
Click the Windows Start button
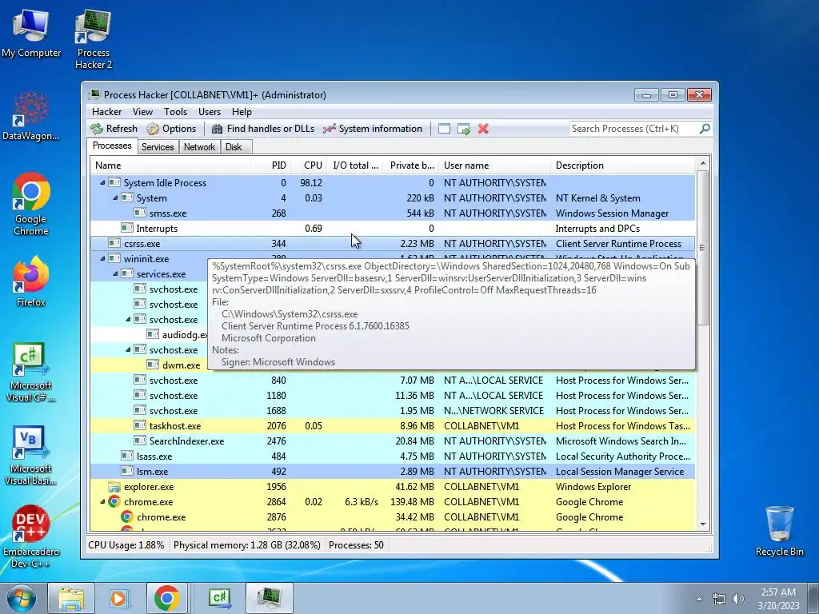tap(21, 598)
